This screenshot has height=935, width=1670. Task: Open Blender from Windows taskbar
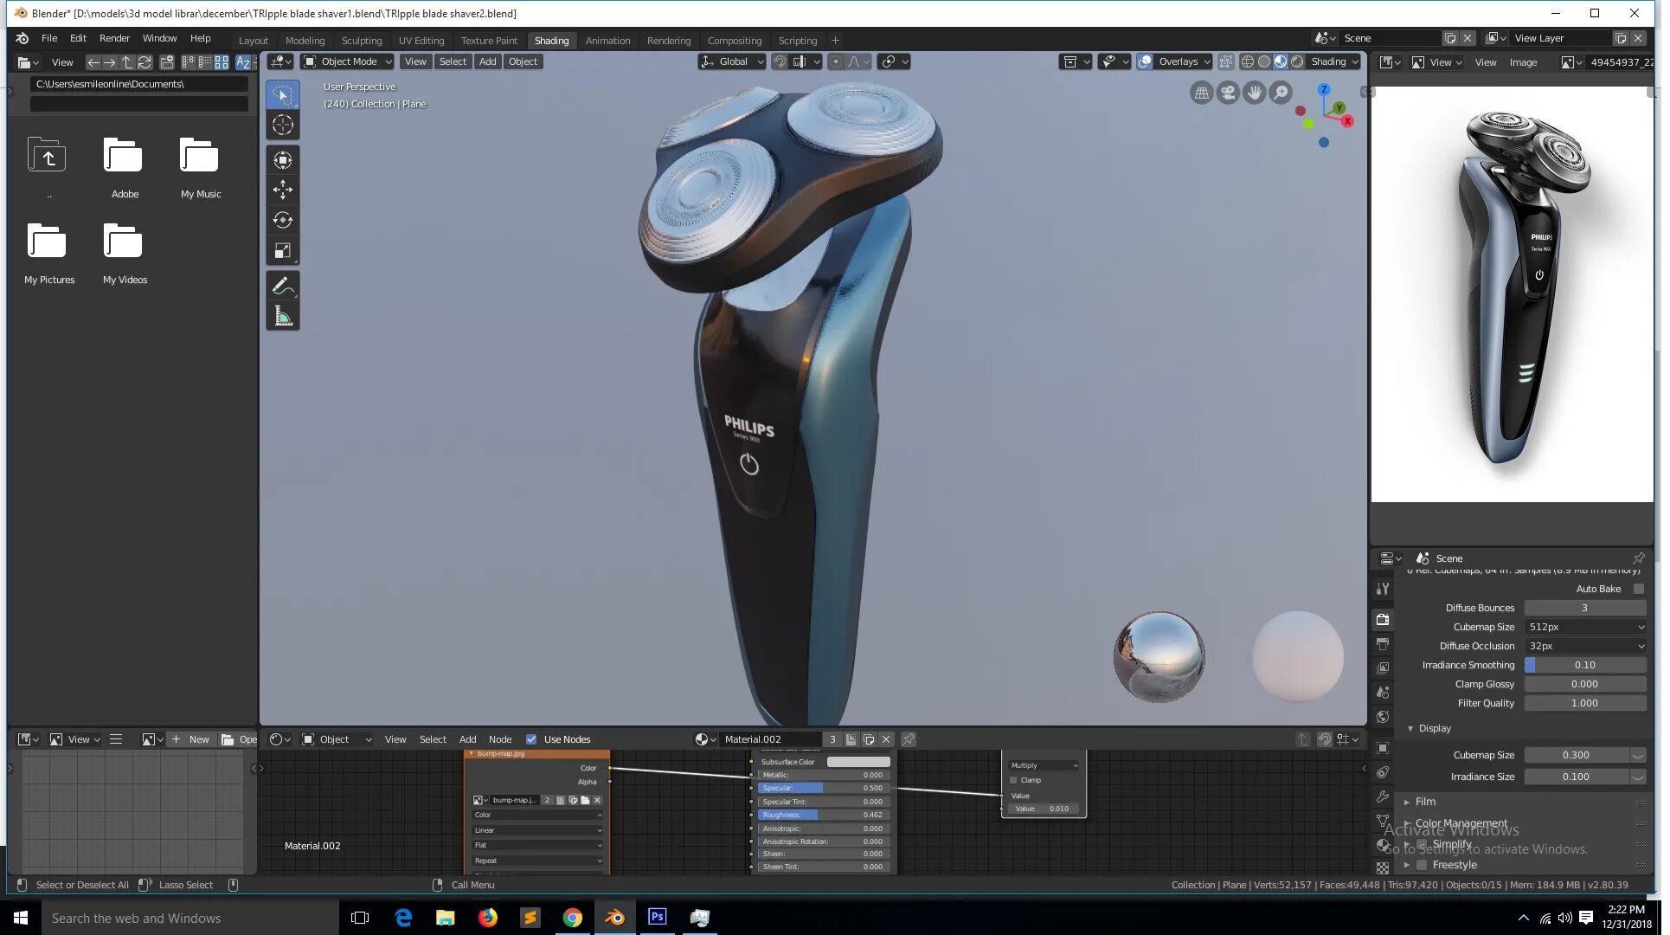click(615, 918)
